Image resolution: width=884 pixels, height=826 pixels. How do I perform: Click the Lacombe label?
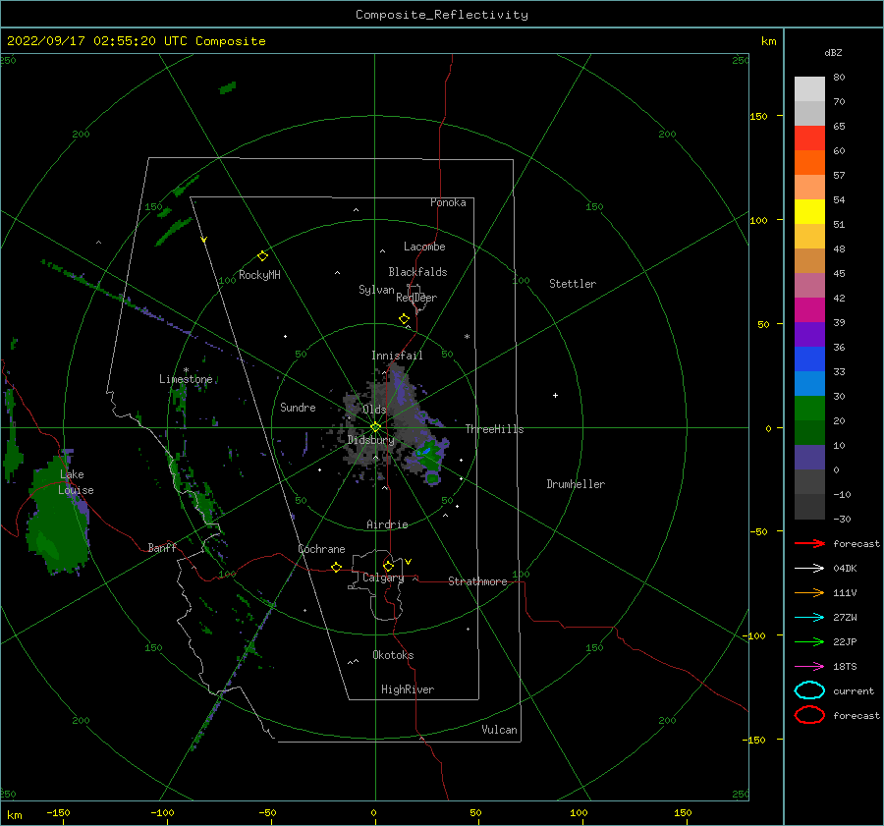pyautogui.click(x=424, y=247)
